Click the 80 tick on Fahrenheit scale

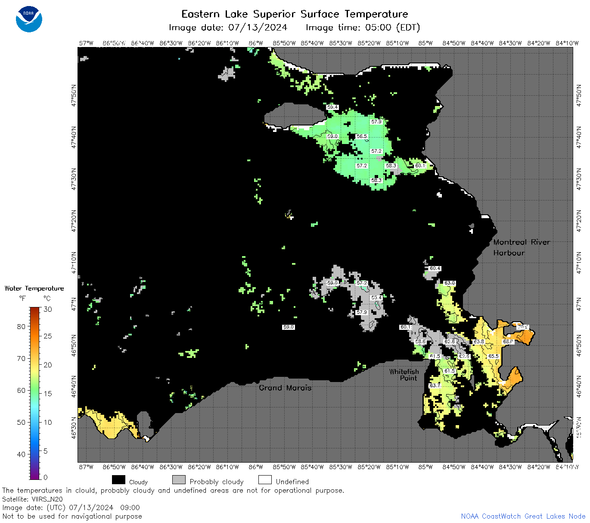click(x=21, y=326)
